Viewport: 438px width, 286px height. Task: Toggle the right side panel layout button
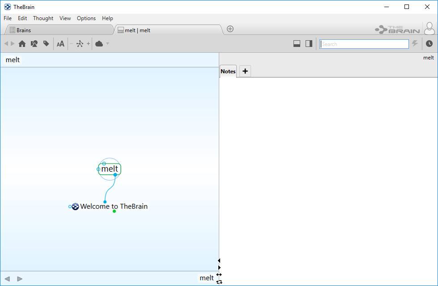click(x=309, y=43)
